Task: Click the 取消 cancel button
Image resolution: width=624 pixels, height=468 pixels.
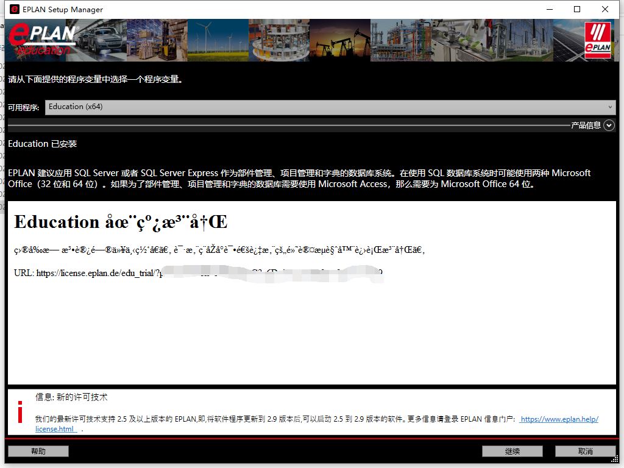Action: click(x=586, y=451)
